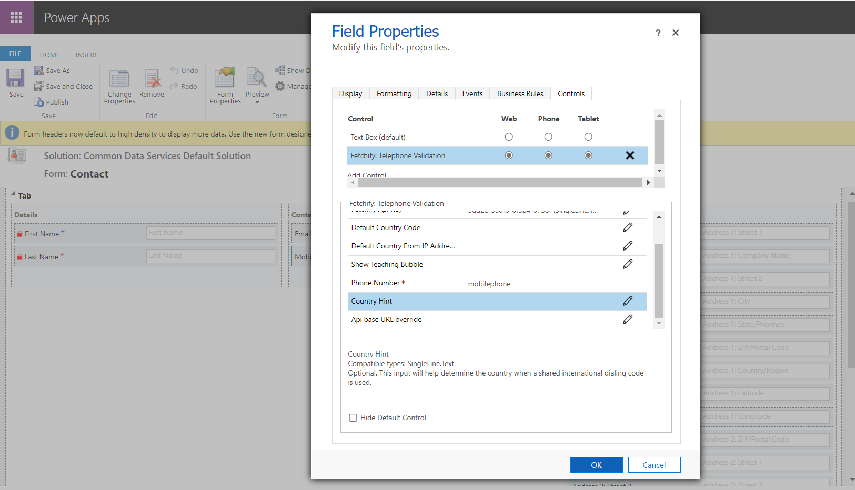Click the contact form icon beside Solution

tap(17, 155)
